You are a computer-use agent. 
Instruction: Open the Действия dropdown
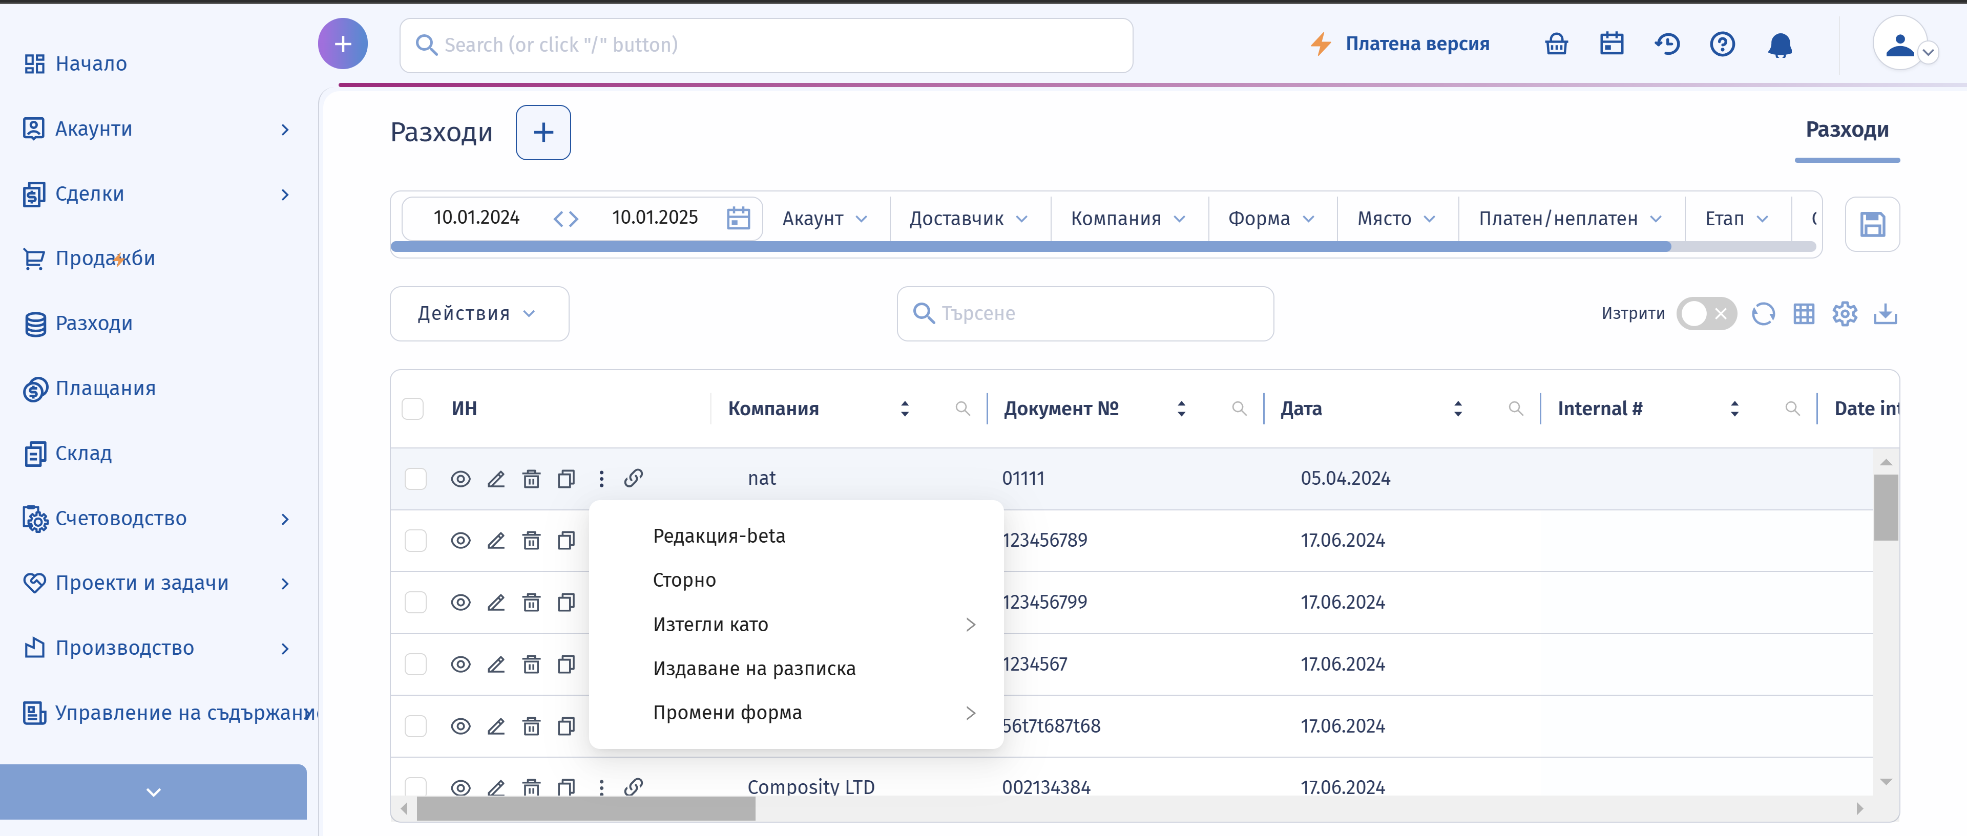tap(479, 314)
